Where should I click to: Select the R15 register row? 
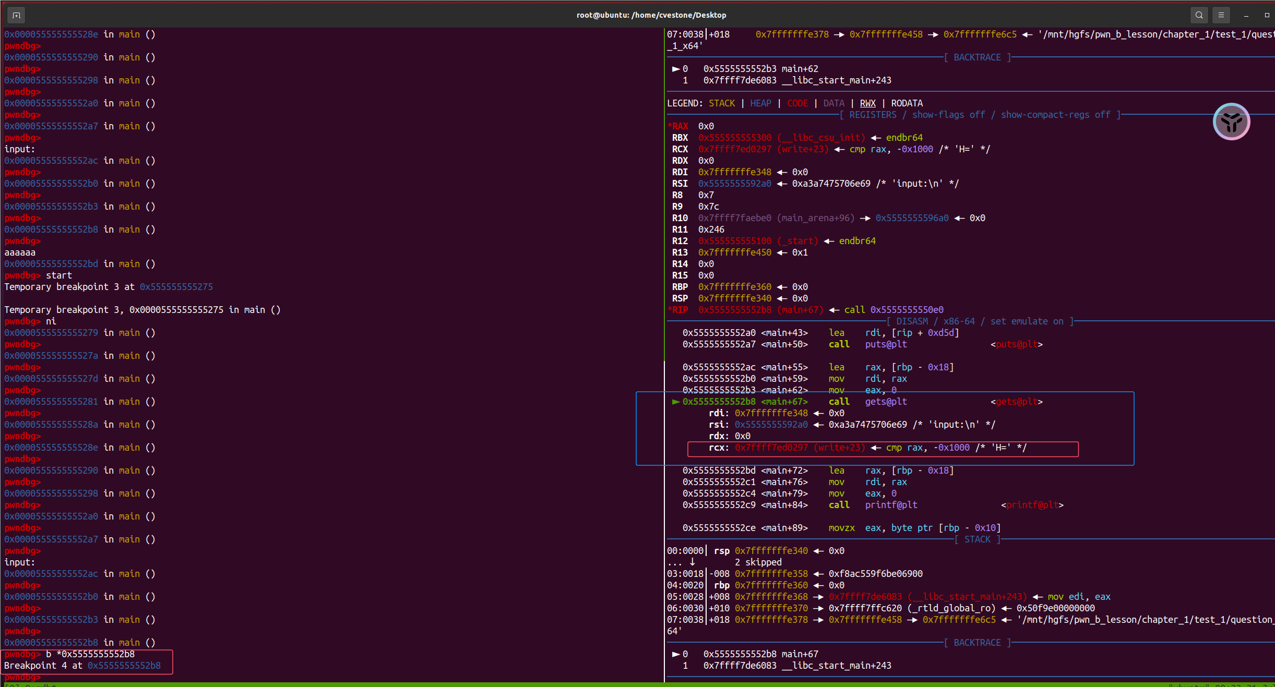tap(693, 275)
